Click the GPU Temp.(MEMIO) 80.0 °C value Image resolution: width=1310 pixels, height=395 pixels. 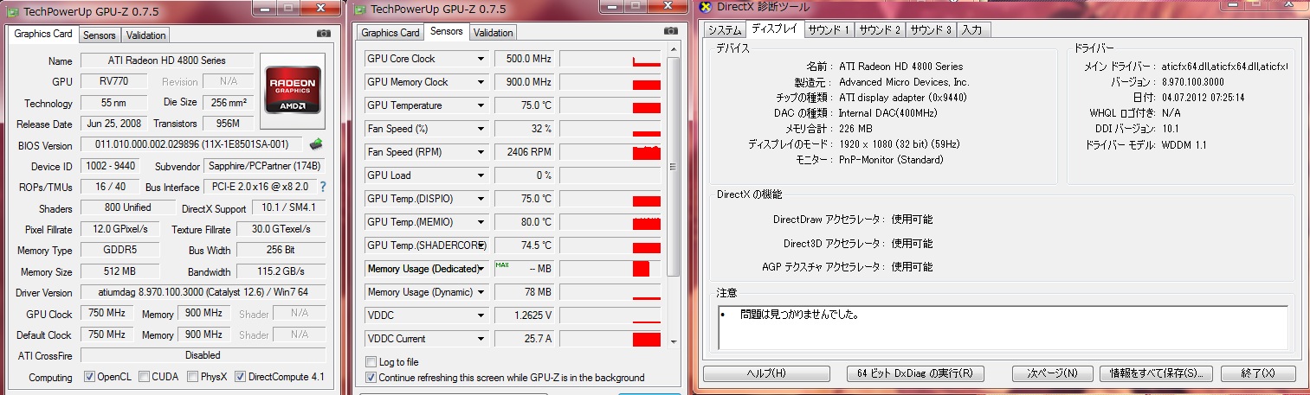tap(524, 222)
